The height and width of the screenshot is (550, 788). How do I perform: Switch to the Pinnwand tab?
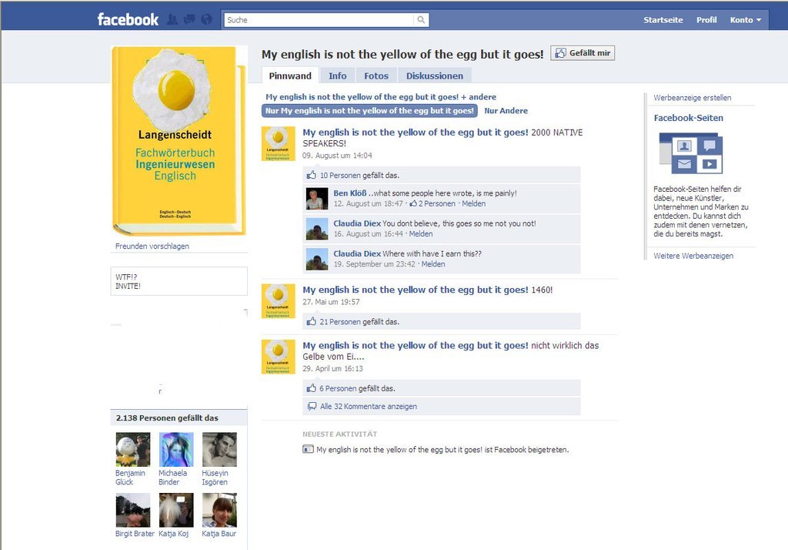tap(290, 76)
